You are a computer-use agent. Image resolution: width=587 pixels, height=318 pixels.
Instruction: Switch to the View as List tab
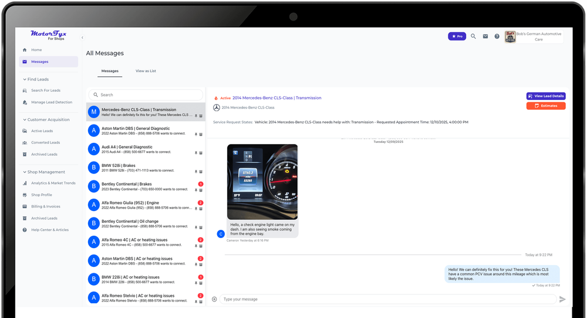click(146, 71)
